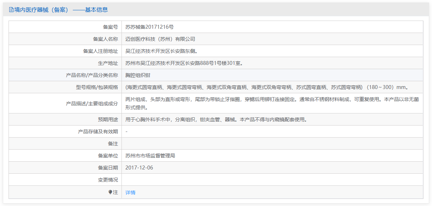Image resolution: width=432 pixels, height=206 pixels.
Task: Select the value 苏州市市场监督管理局
Action: click(150, 156)
